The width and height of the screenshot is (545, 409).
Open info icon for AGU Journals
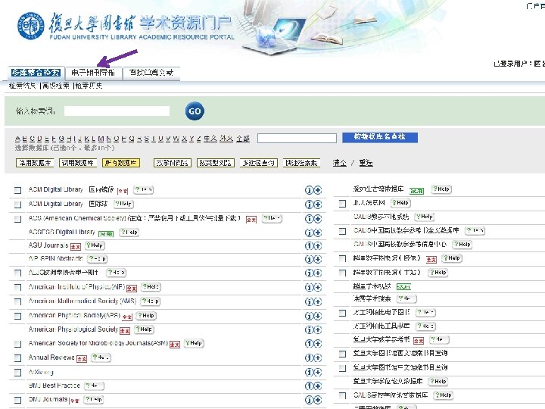click(x=309, y=246)
